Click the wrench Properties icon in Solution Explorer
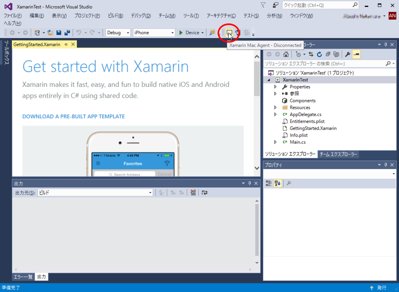This screenshot has width=399, height=292. [348, 54]
